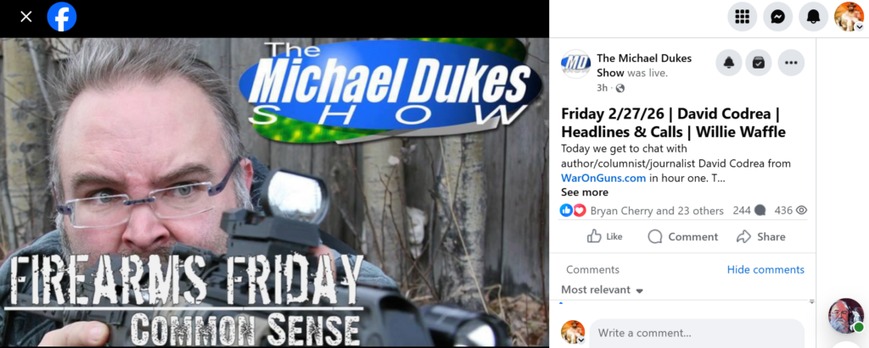Viewport: 869px width, 348px height.
Task: View reactions from Bryan Cherry and others
Action: coord(657,211)
